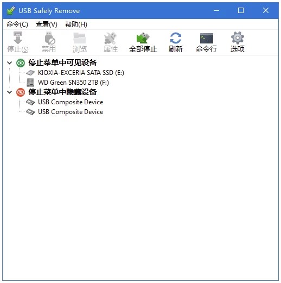The width and height of the screenshot is (281, 283).
Task: Open the 浏览 browse folder icon
Action: click(80, 38)
